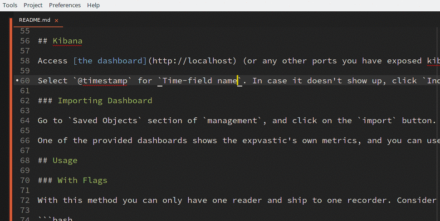Click line number 56 in the gutter
The height and width of the screenshot is (221, 440).
[25, 41]
